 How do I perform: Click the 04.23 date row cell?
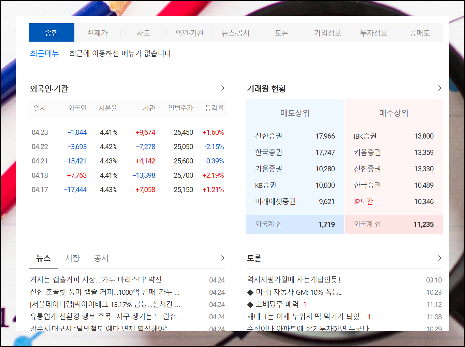point(40,132)
